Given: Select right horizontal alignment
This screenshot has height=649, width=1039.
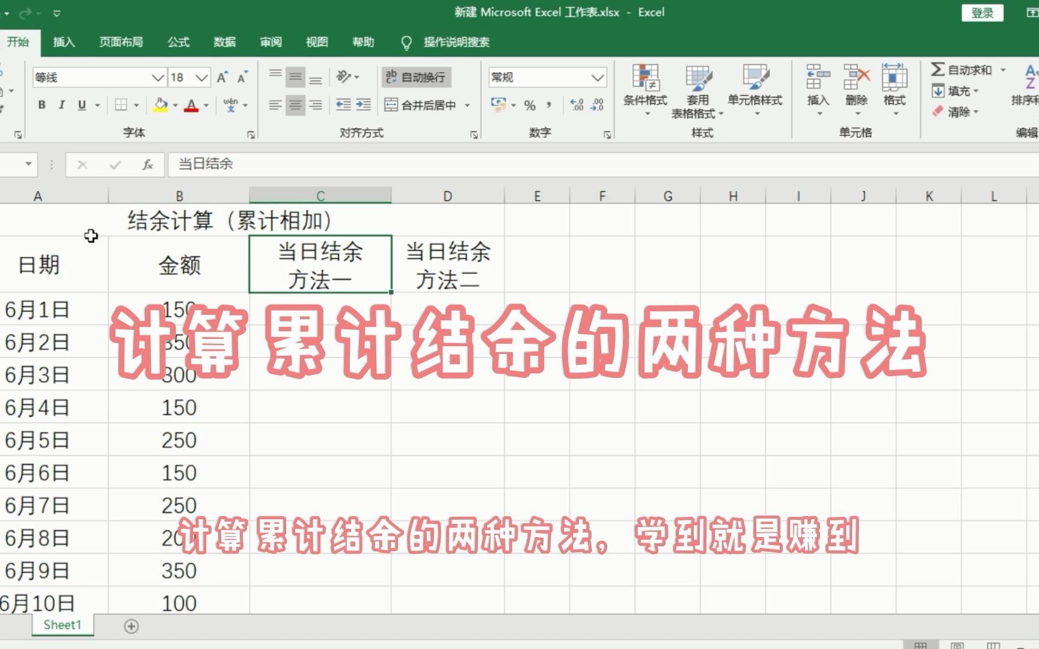Looking at the screenshot, I should click(316, 105).
